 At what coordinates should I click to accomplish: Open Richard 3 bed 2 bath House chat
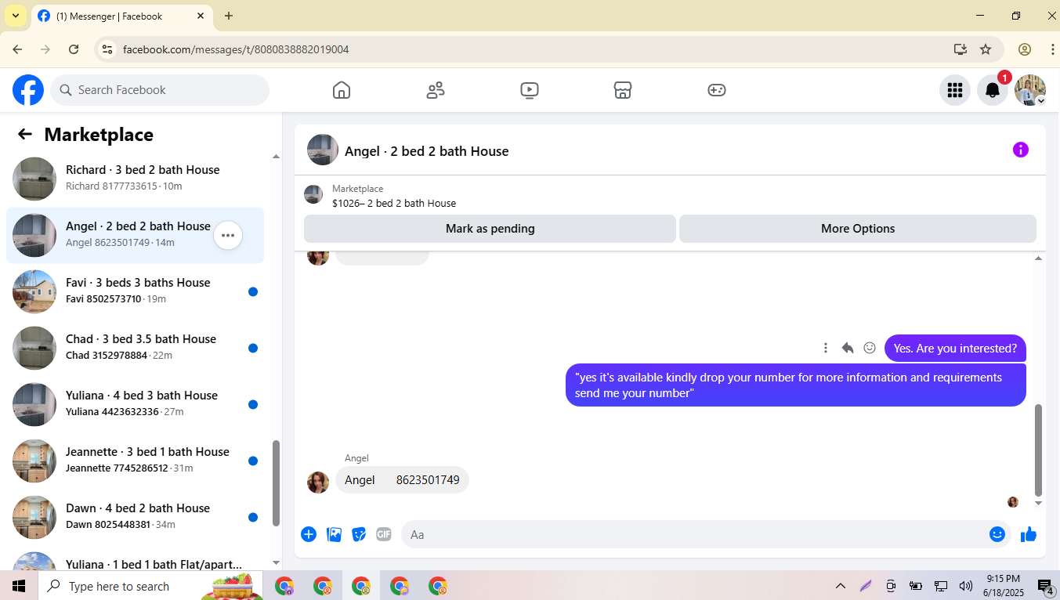(x=135, y=179)
